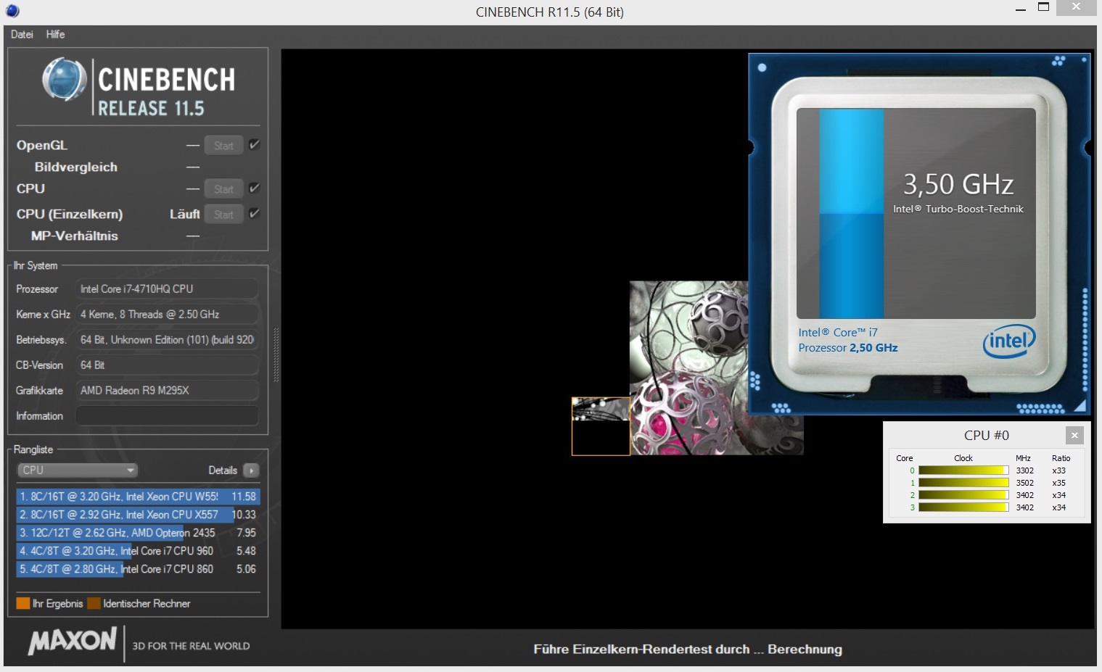Start the OpenGL benchmark

223,146
